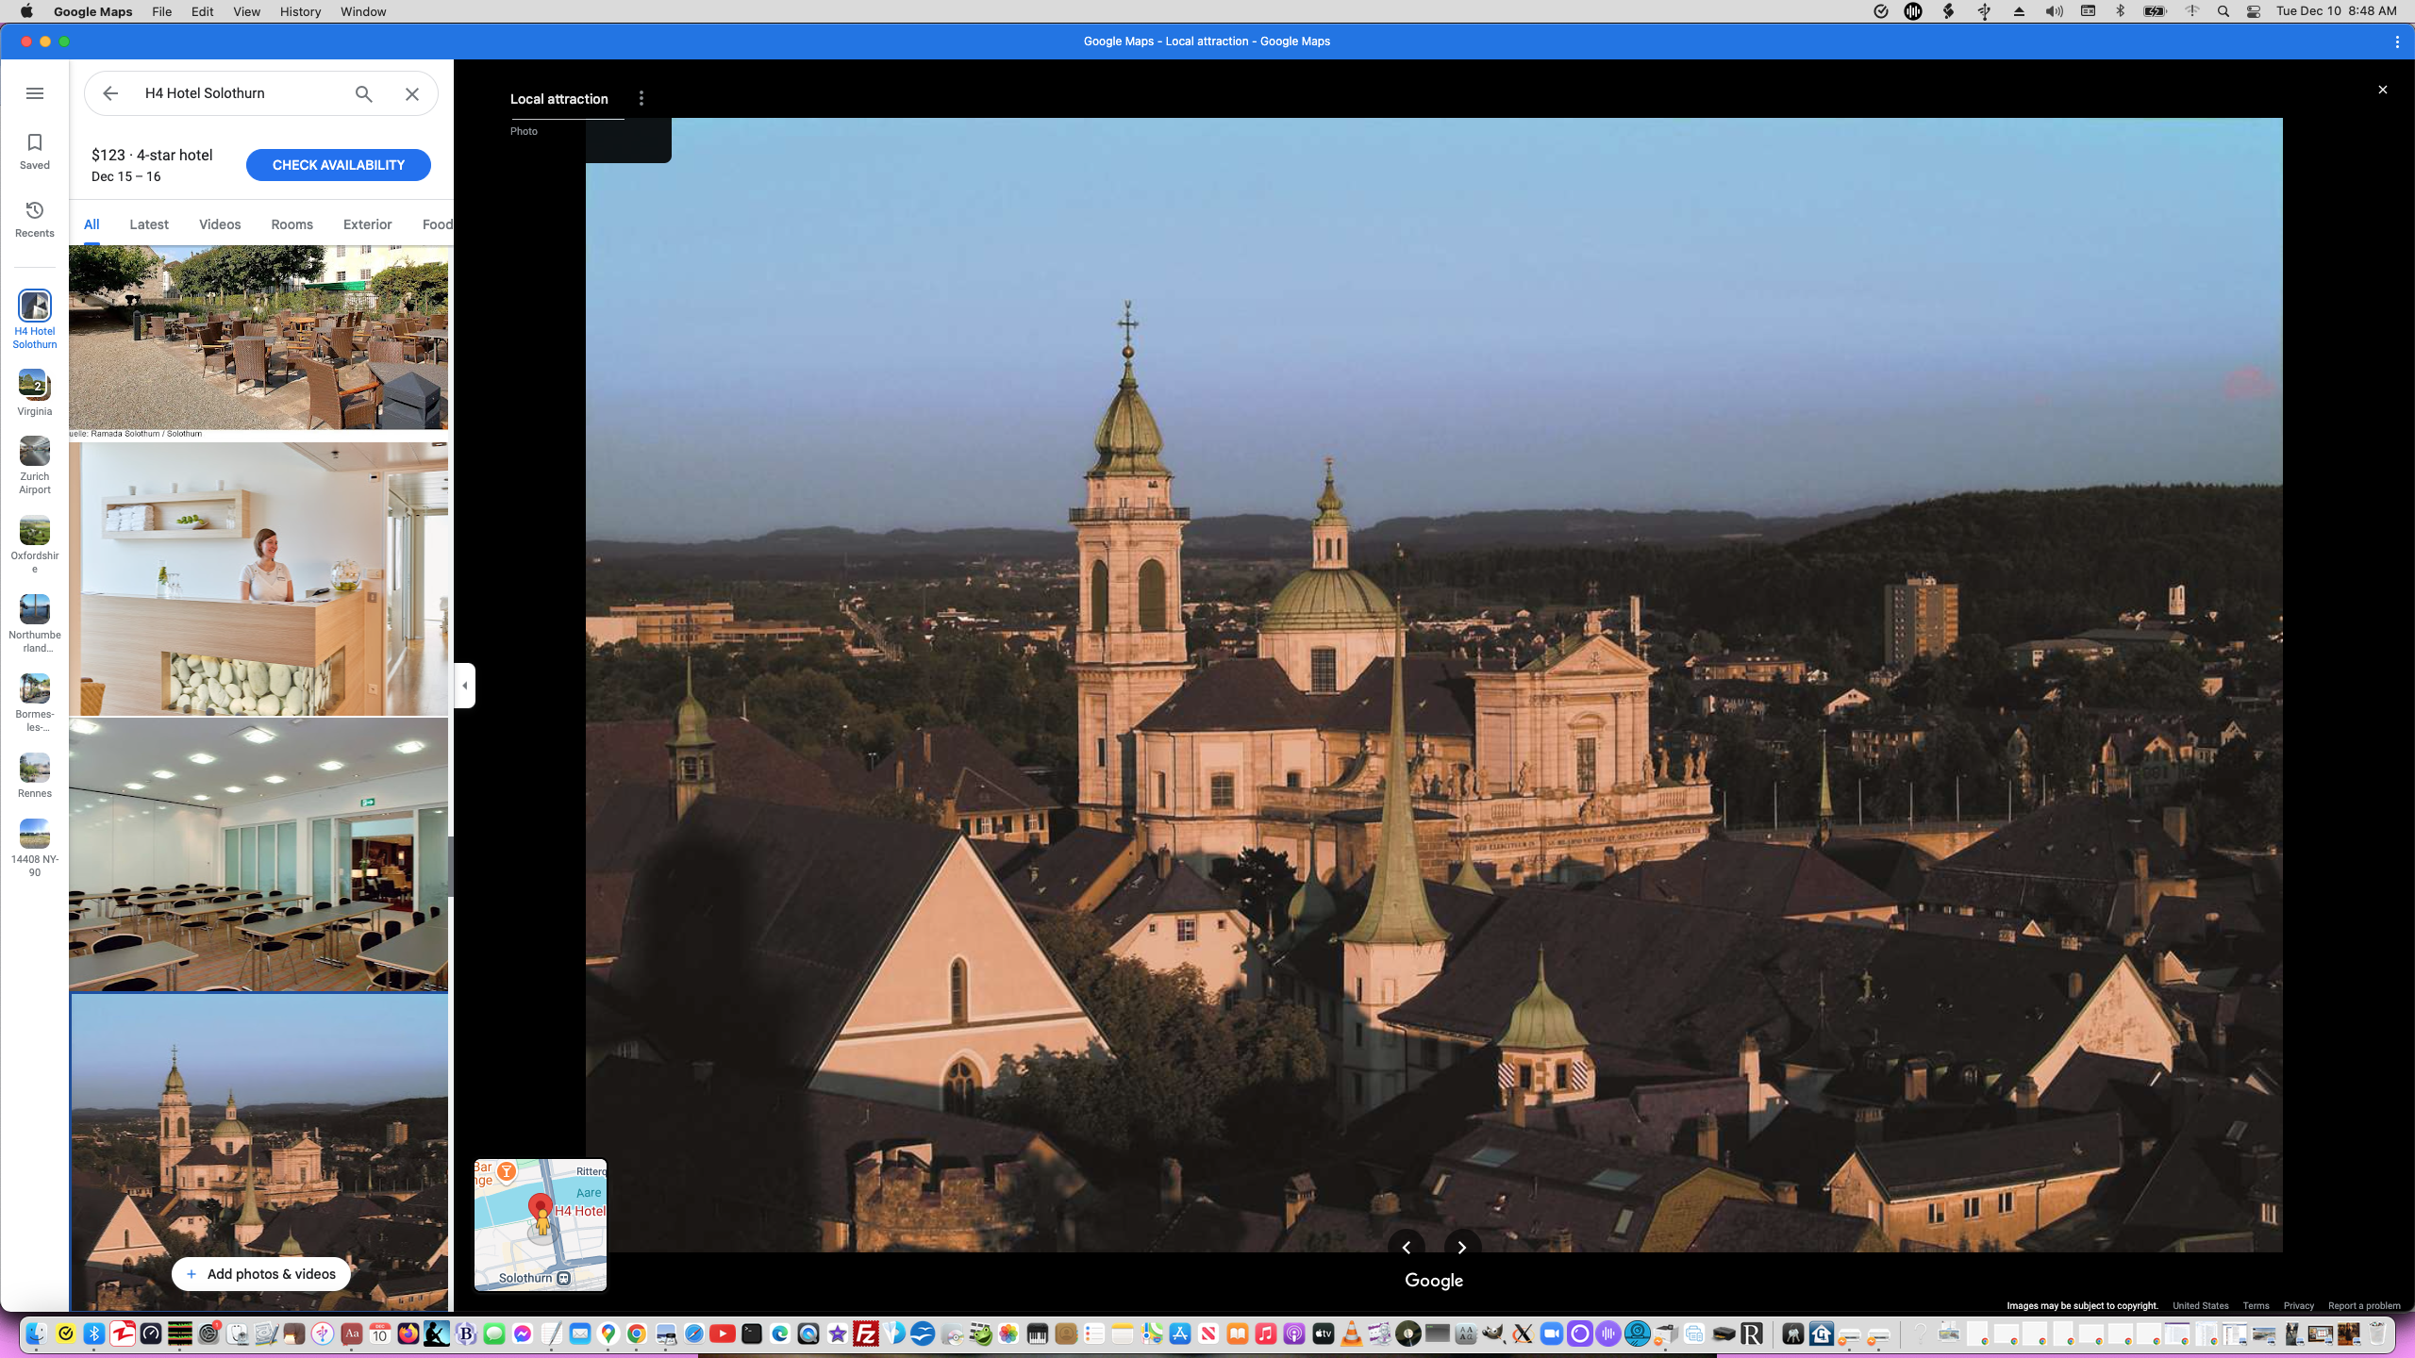Switch to the Rooms photo tab
The width and height of the screenshot is (2415, 1358).
coord(291,224)
